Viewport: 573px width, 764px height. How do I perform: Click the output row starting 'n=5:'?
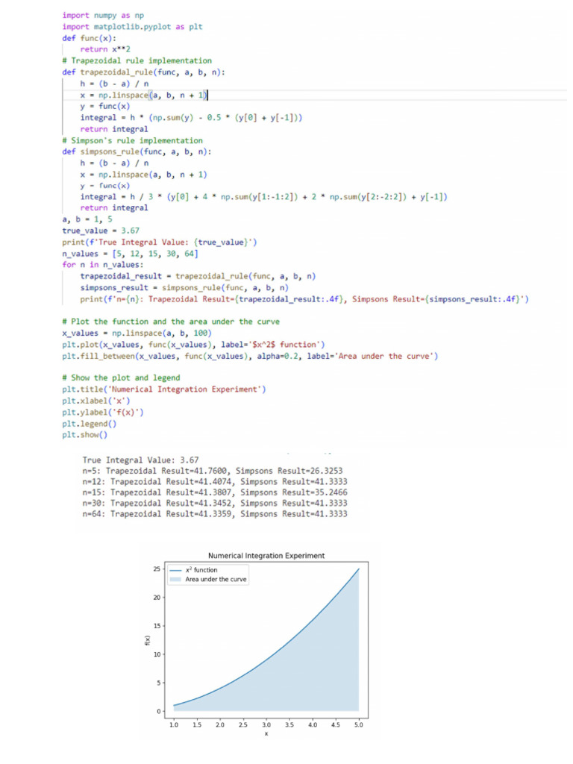213,471
